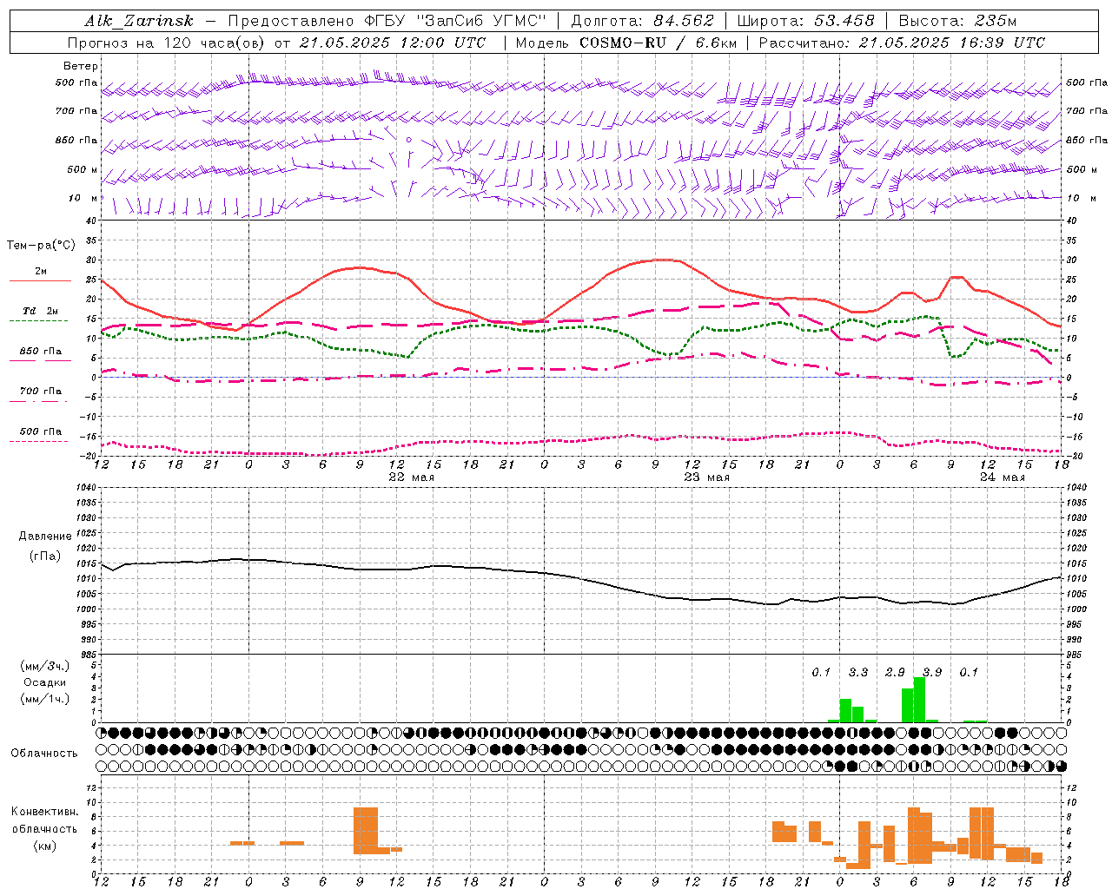Click the date label 24 мая
This screenshot has height=889, width=1112.
(1002, 477)
